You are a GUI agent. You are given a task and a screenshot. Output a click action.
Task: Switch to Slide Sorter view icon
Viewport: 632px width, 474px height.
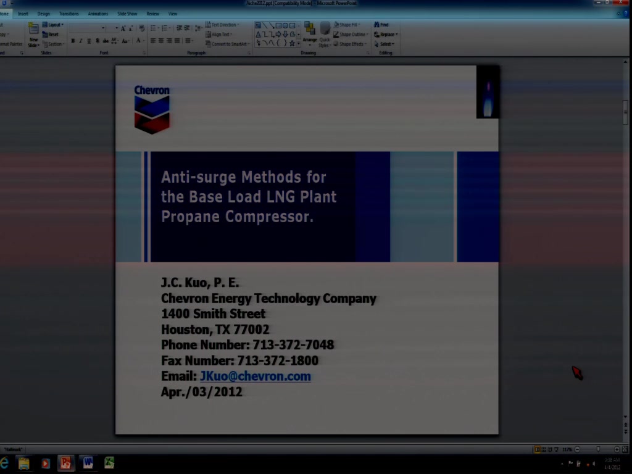point(544,449)
